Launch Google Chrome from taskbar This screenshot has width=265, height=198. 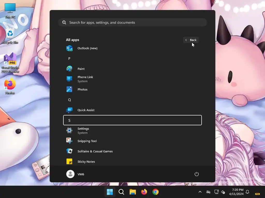click(156, 192)
